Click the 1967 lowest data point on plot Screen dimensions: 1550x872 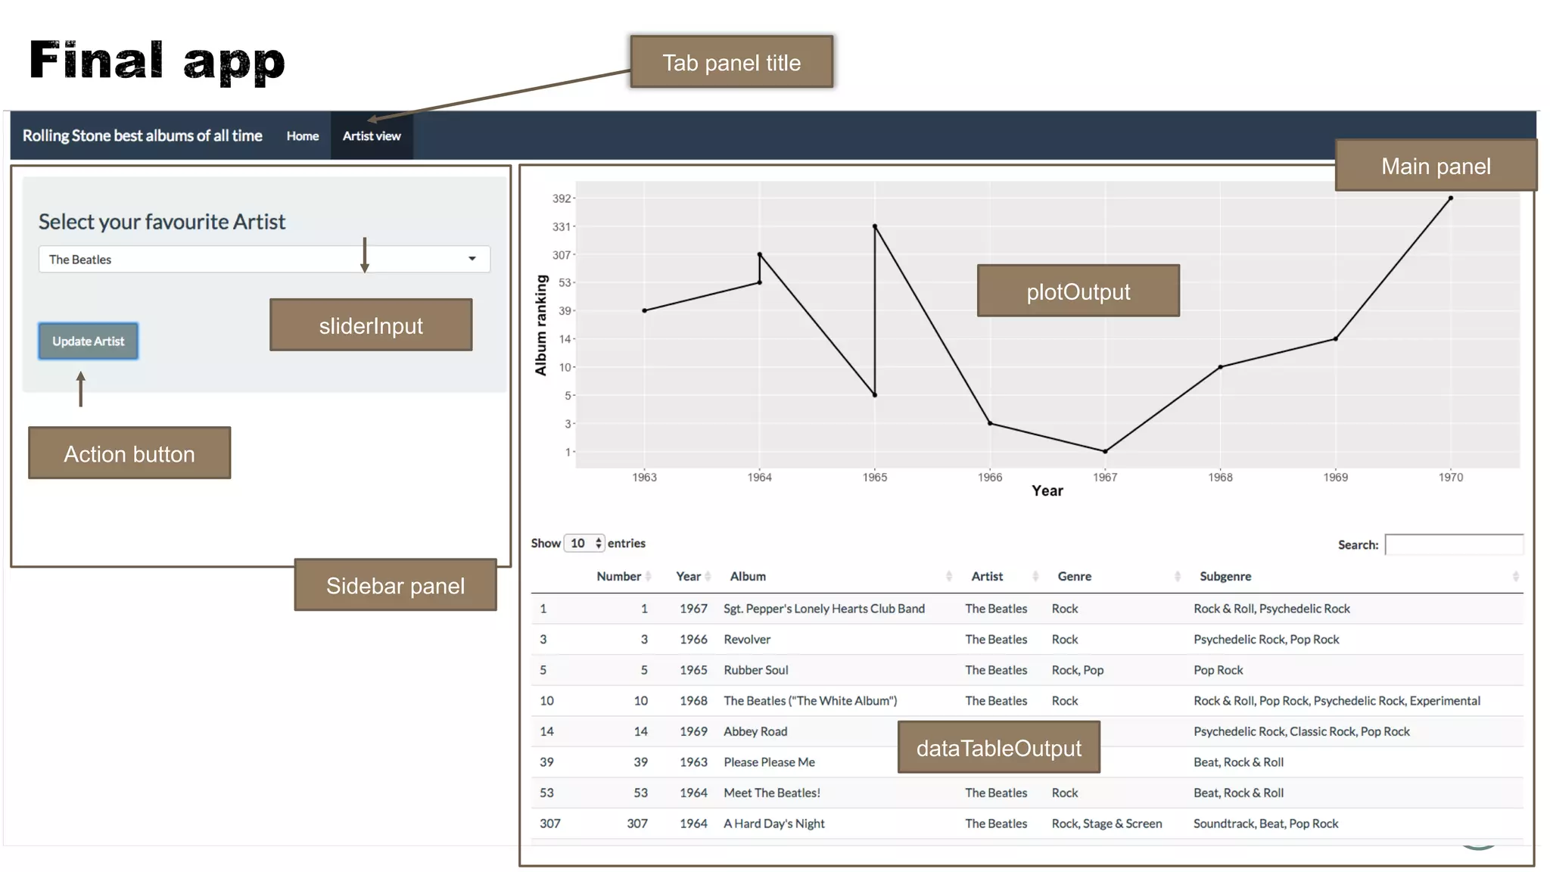pyautogui.click(x=1105, y=452)
